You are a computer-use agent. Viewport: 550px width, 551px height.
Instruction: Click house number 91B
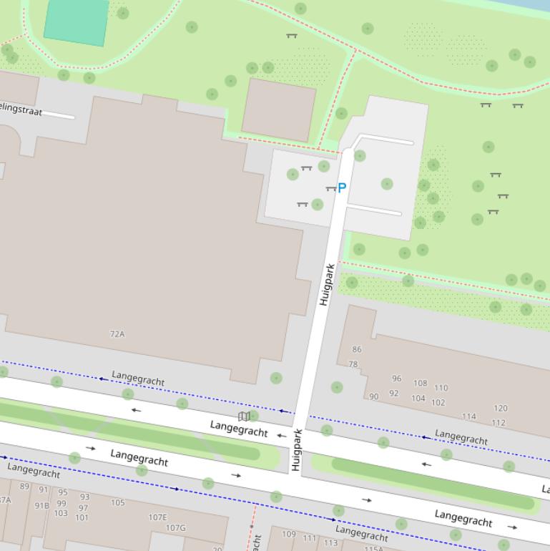(x=41, y=506)
